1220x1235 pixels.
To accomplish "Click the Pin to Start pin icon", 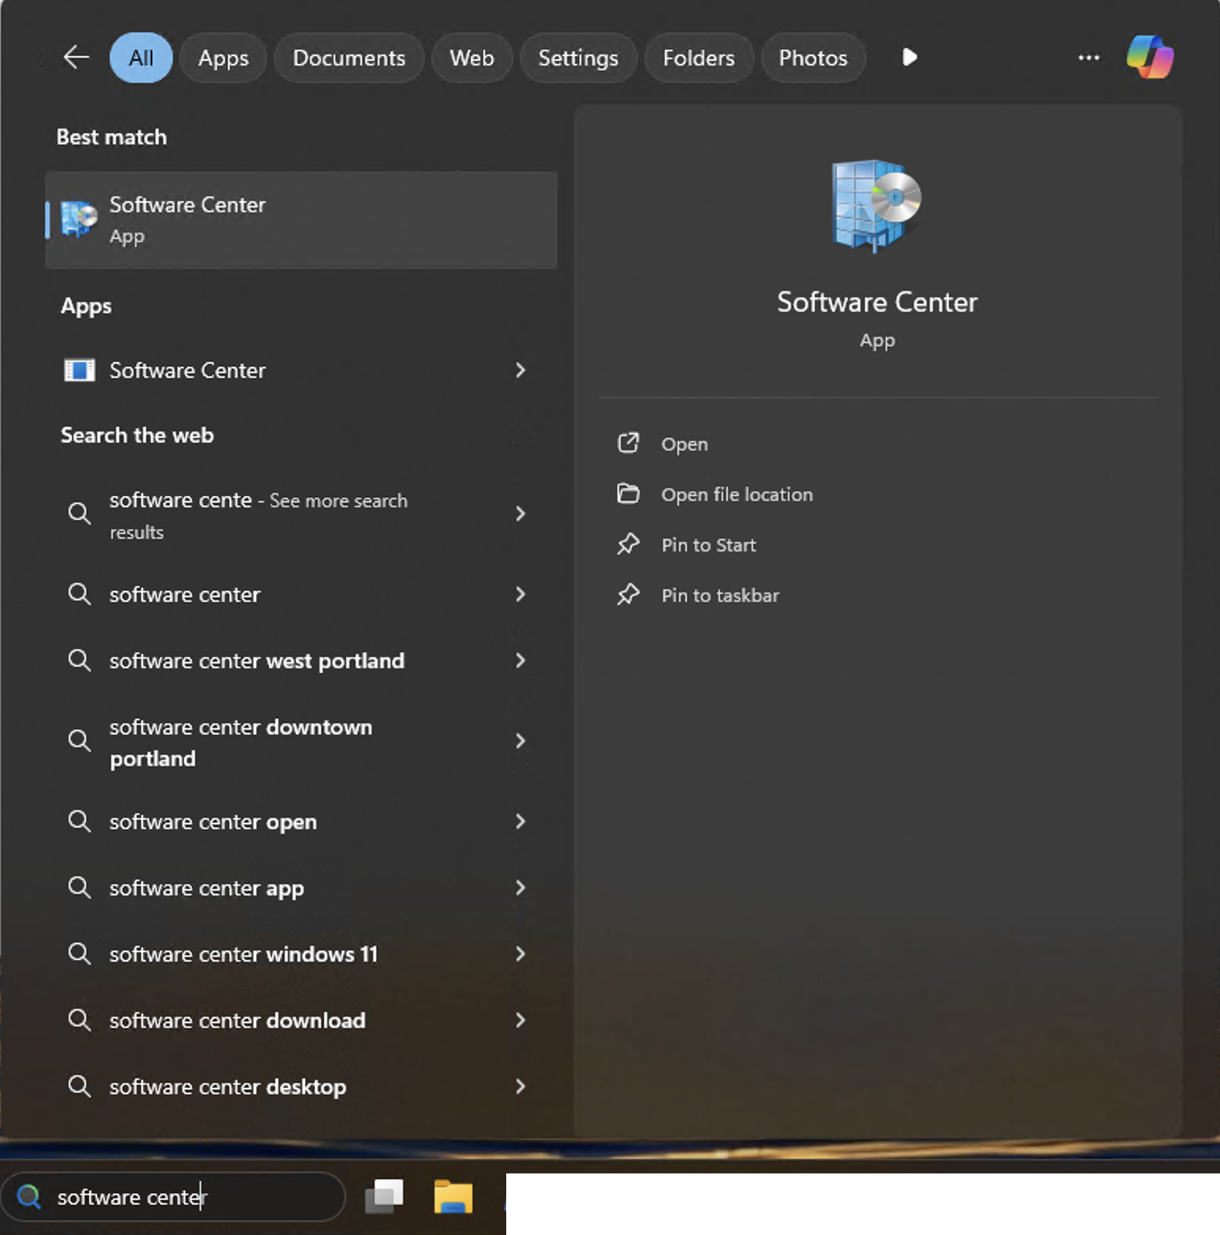I will click(x=628, y=545).
